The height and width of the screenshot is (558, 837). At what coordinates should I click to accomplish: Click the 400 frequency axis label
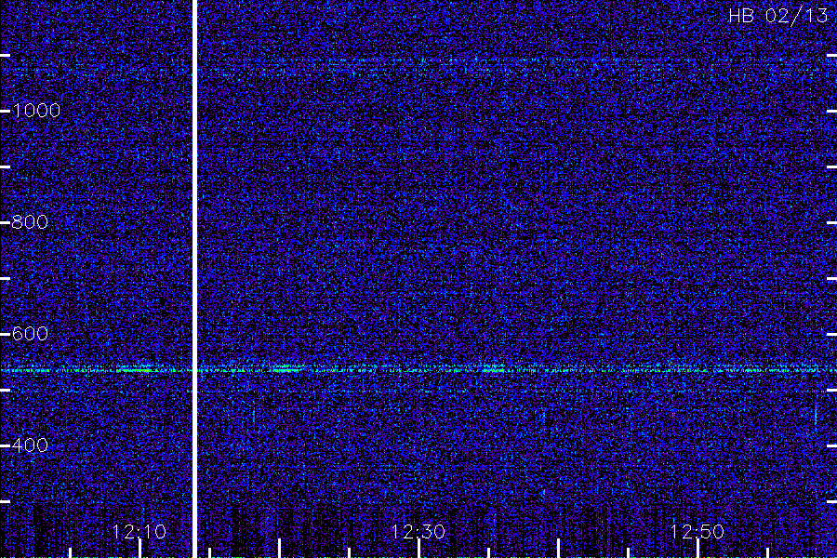coord(30,445)
